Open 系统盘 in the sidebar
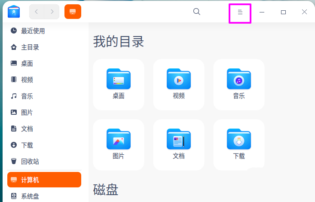This screenshot has width=315, height=202. 44,196
